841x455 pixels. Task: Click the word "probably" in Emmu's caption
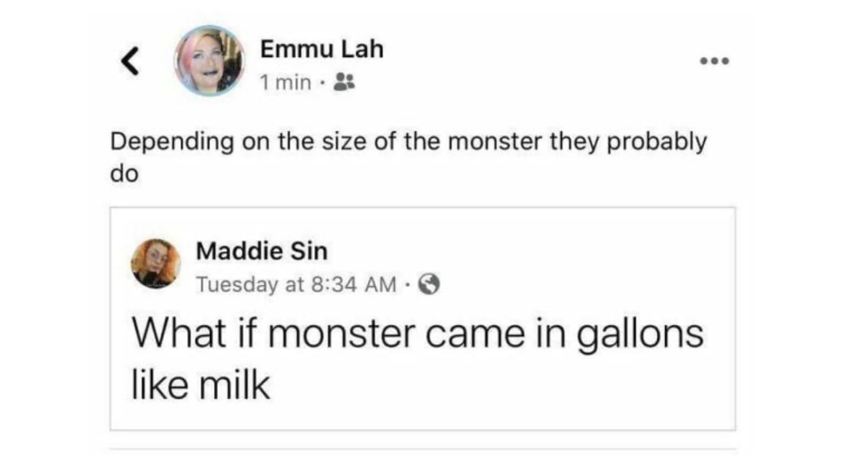[x=657, y=142]
